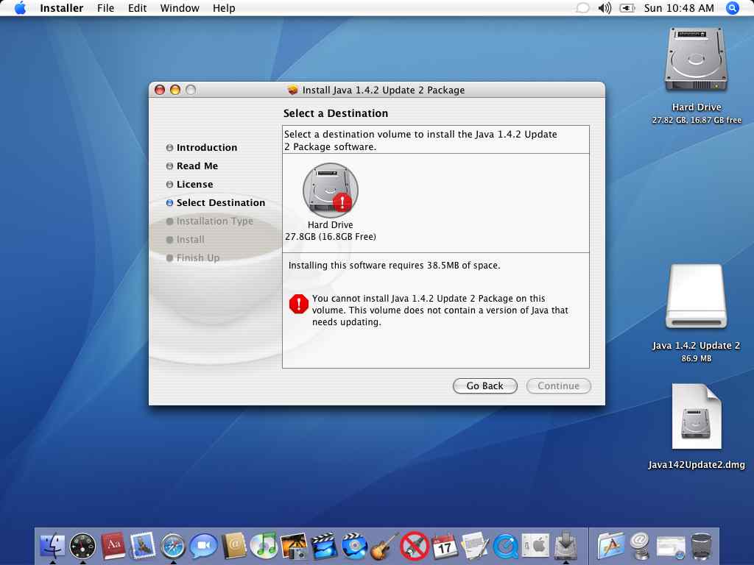
Task: Click the dimmed Continue button
Action: pyautogui.click(x=558, y=385)
